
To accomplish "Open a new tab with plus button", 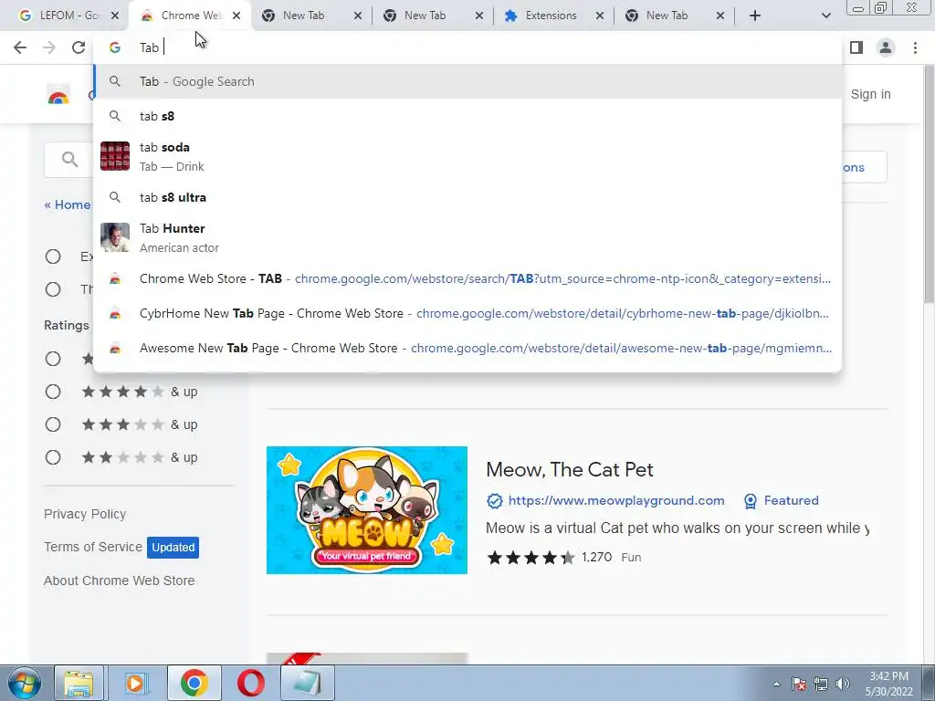I will pos(755,16).
